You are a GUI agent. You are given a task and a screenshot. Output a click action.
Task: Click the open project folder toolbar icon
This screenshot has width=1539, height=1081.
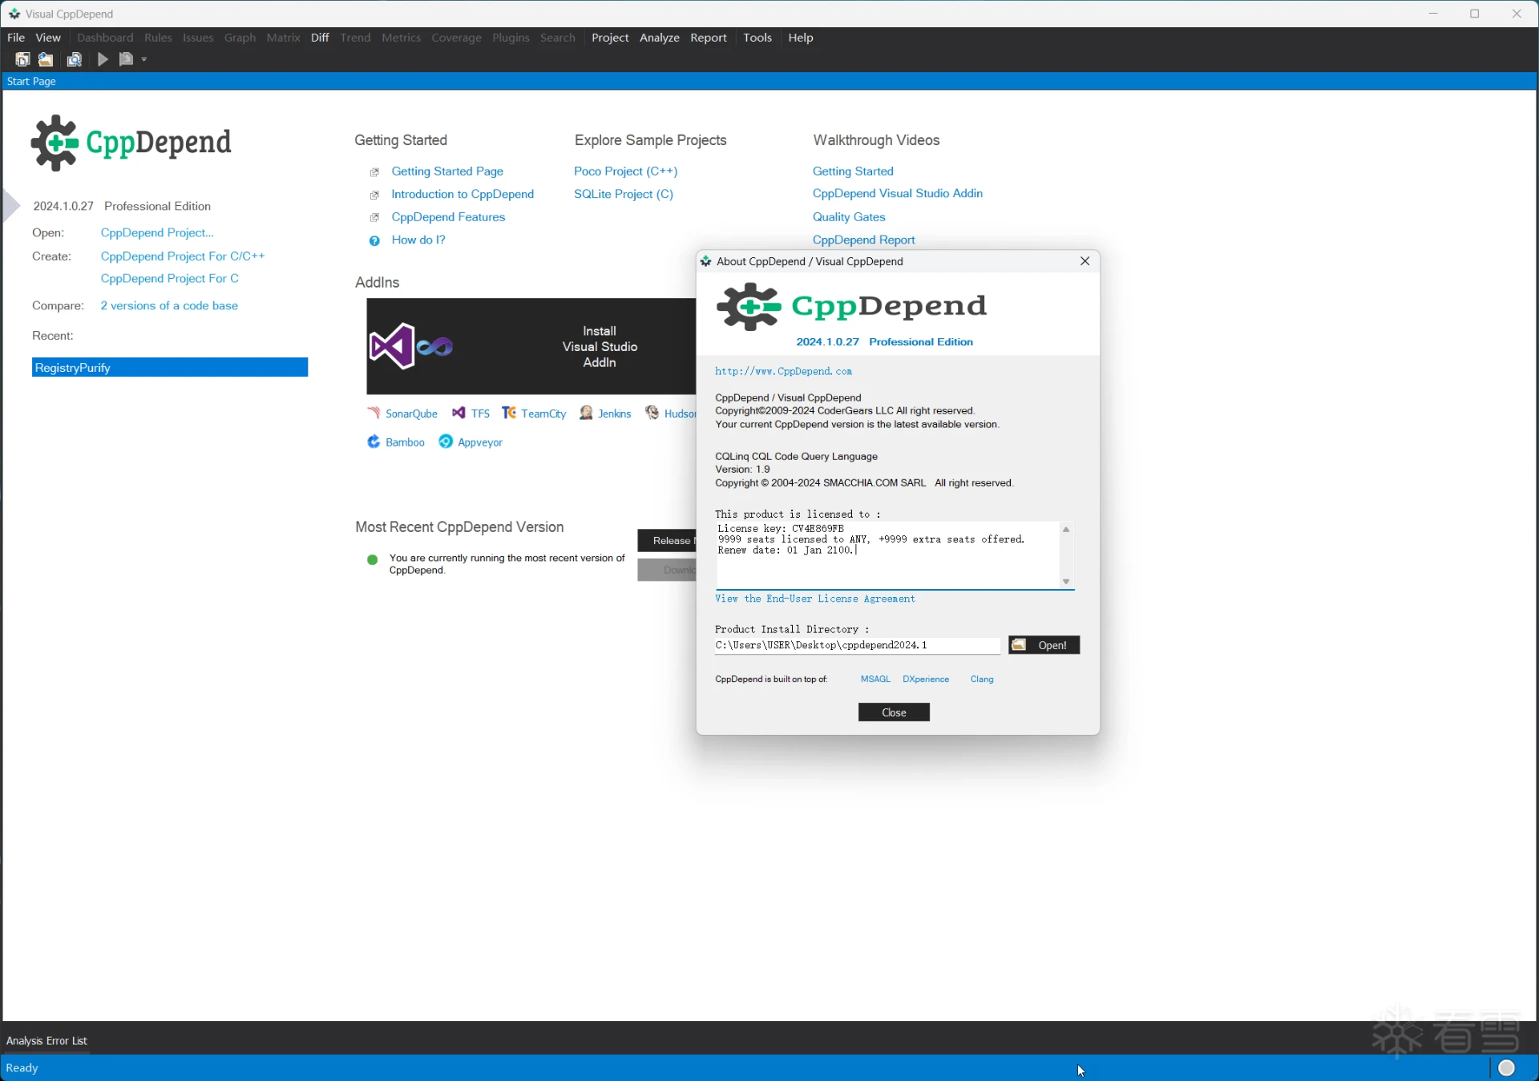point(46,59)
